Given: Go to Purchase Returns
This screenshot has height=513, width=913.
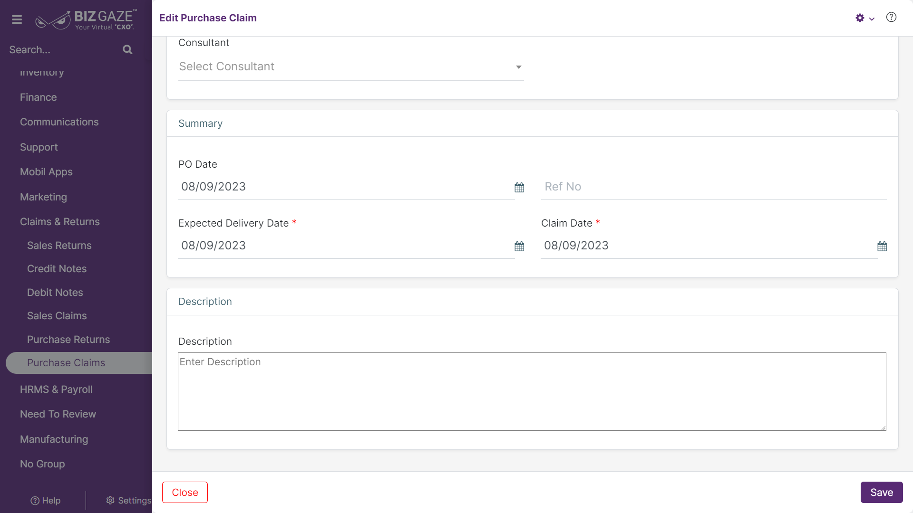Looking at the screenshot, I should coord(68,339).
